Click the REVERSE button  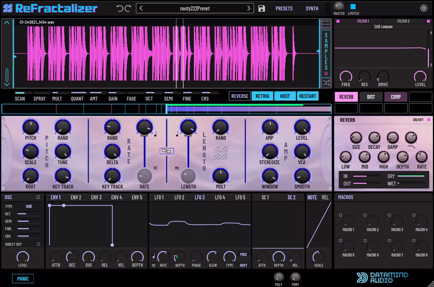(x=239, y=96)
